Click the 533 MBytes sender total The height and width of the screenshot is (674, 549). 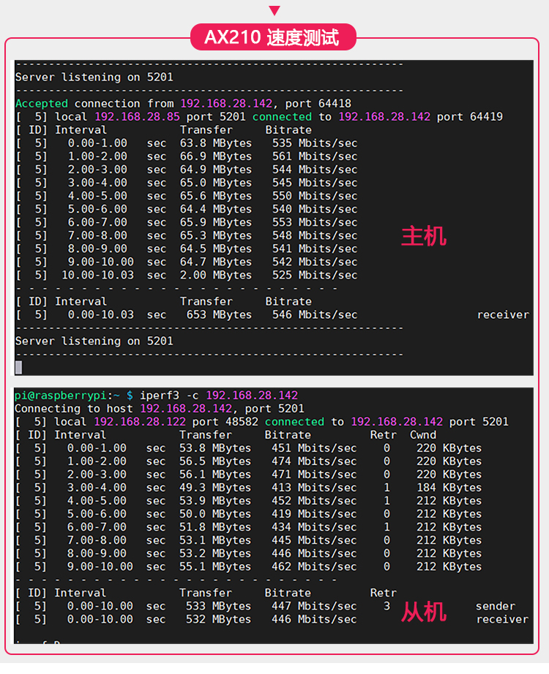click(218, 606)
